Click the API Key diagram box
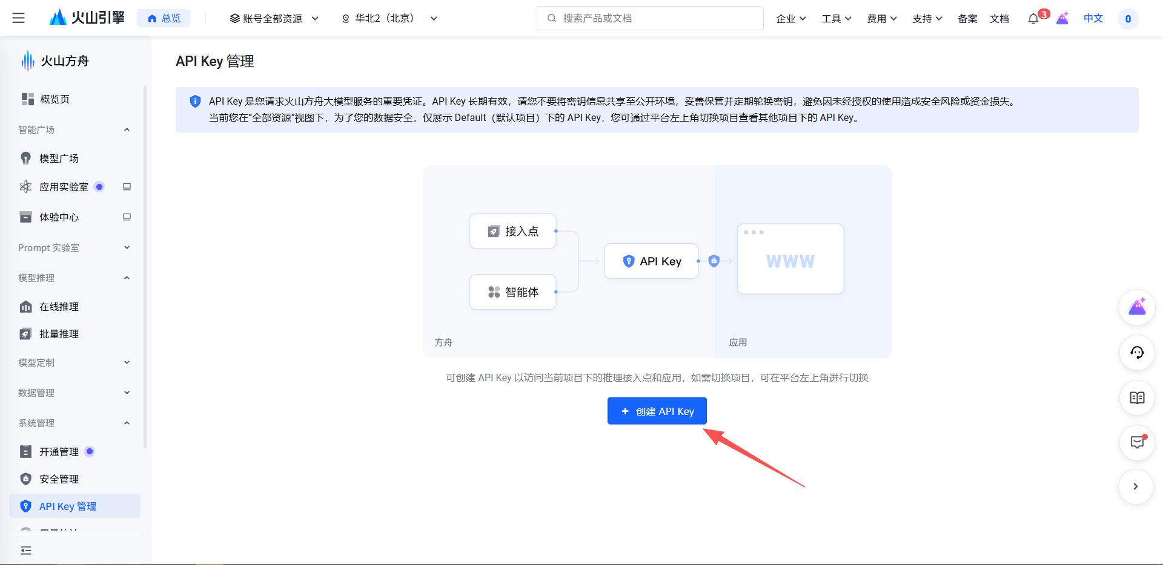The image size is (1163, 565). [652, 261]
